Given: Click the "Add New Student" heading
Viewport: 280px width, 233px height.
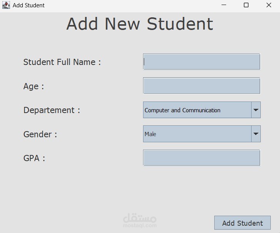Looking at the screenshot, I should coord(140,24).
